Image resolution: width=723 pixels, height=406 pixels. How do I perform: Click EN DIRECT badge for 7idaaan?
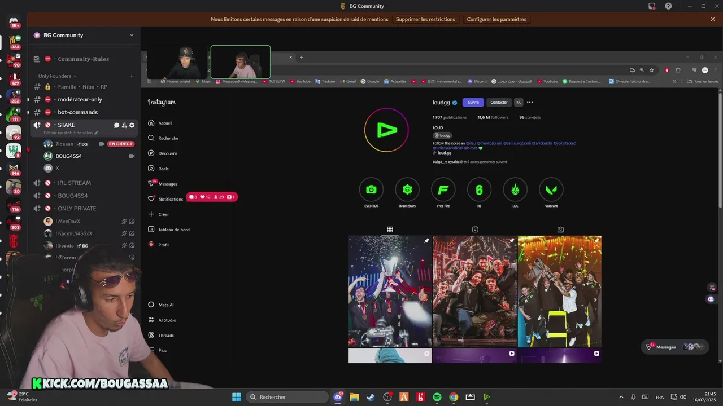pyautogui.click(x=121, y=144)
